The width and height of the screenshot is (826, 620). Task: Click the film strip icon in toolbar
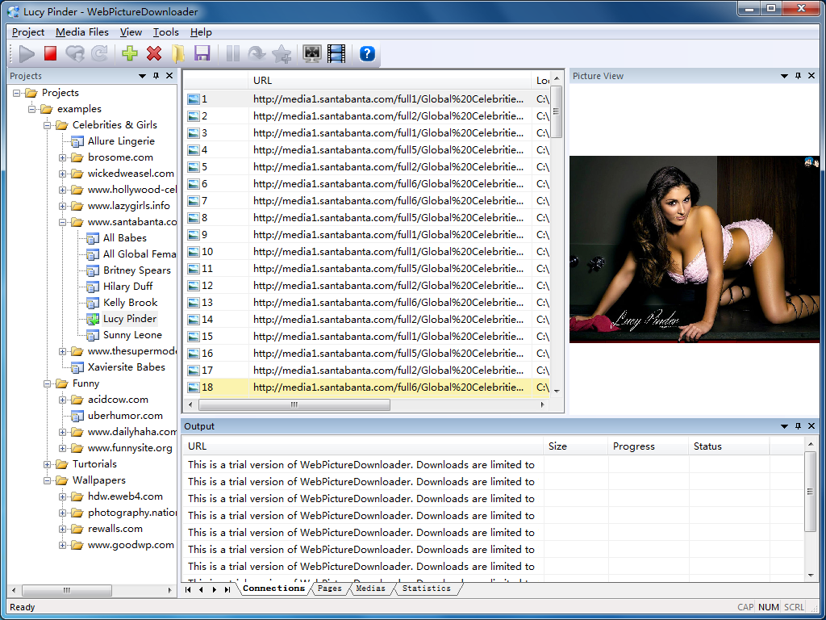336,54
